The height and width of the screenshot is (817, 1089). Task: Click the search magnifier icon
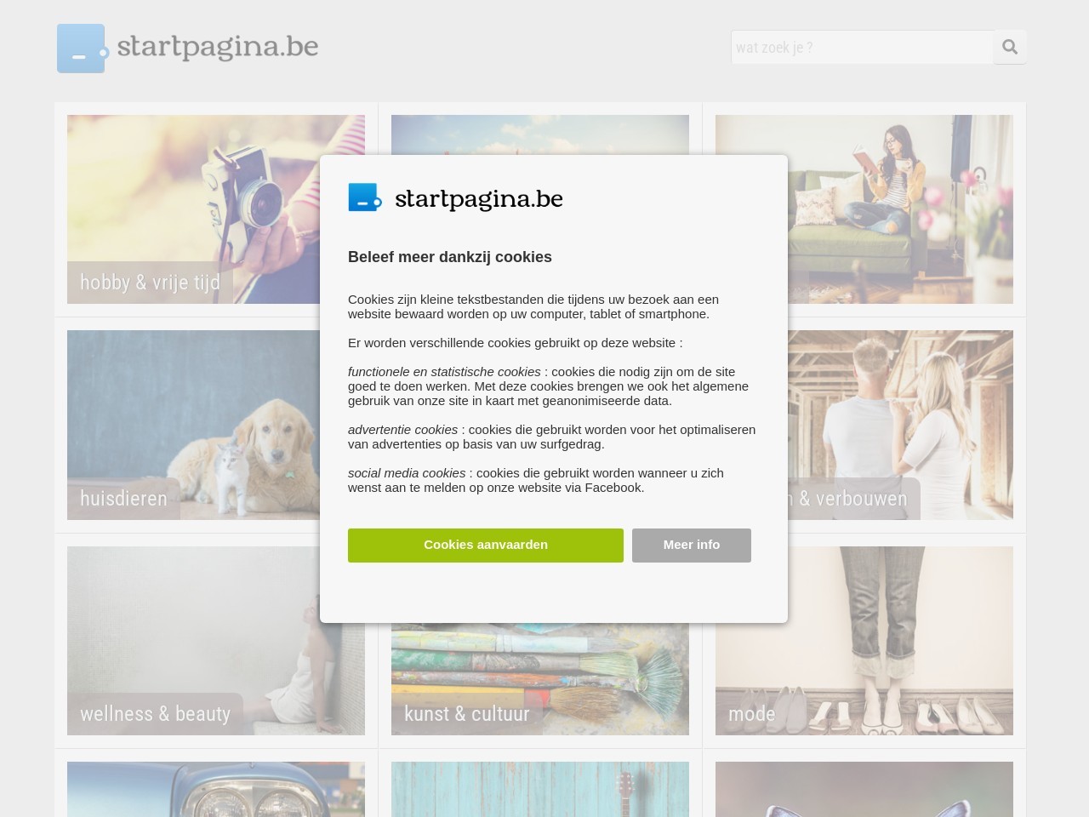1010,47
